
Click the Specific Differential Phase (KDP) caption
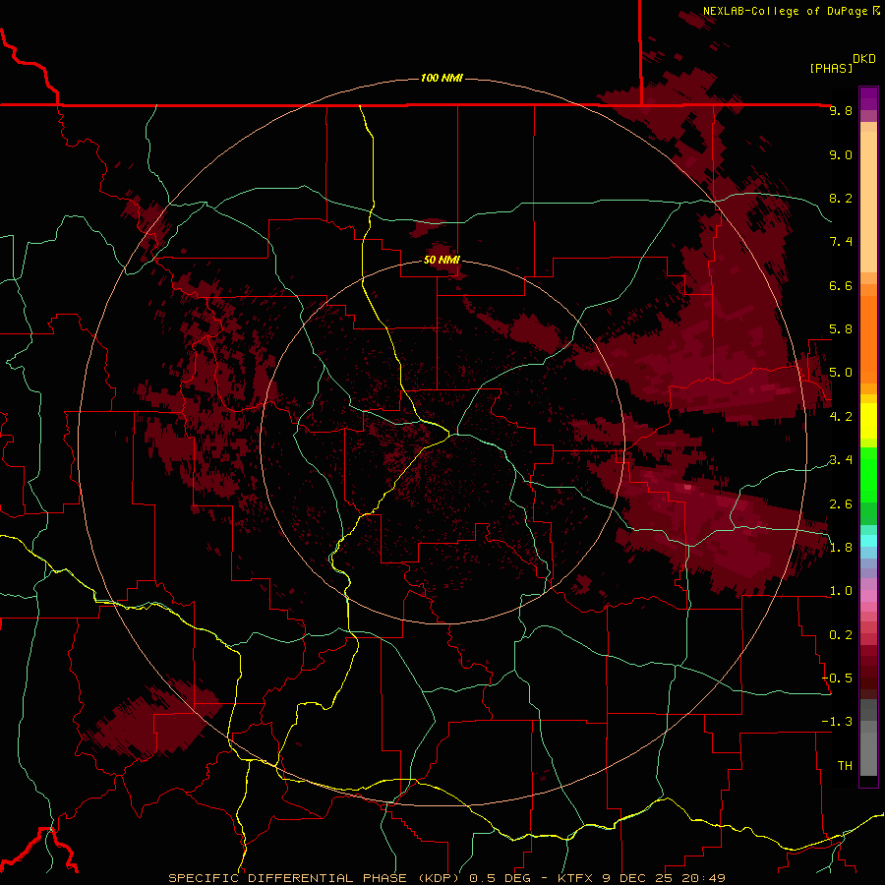314,878
